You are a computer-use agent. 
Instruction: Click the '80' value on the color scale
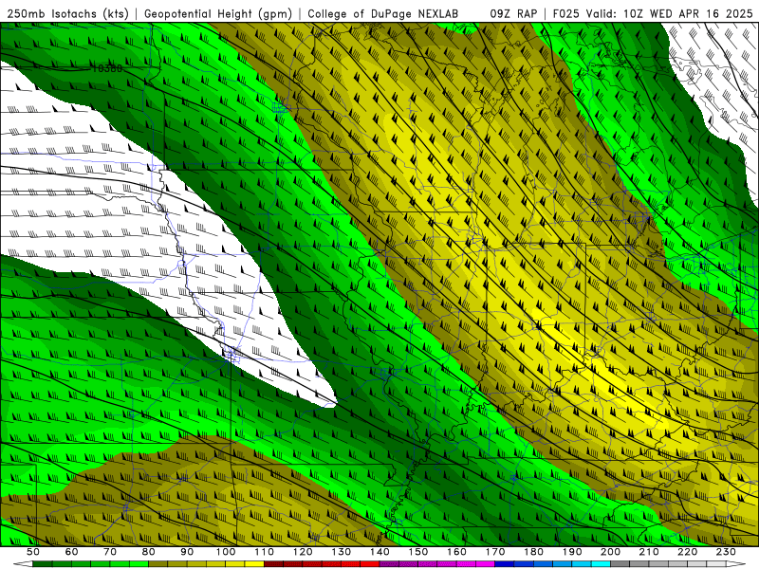point(149,552)
